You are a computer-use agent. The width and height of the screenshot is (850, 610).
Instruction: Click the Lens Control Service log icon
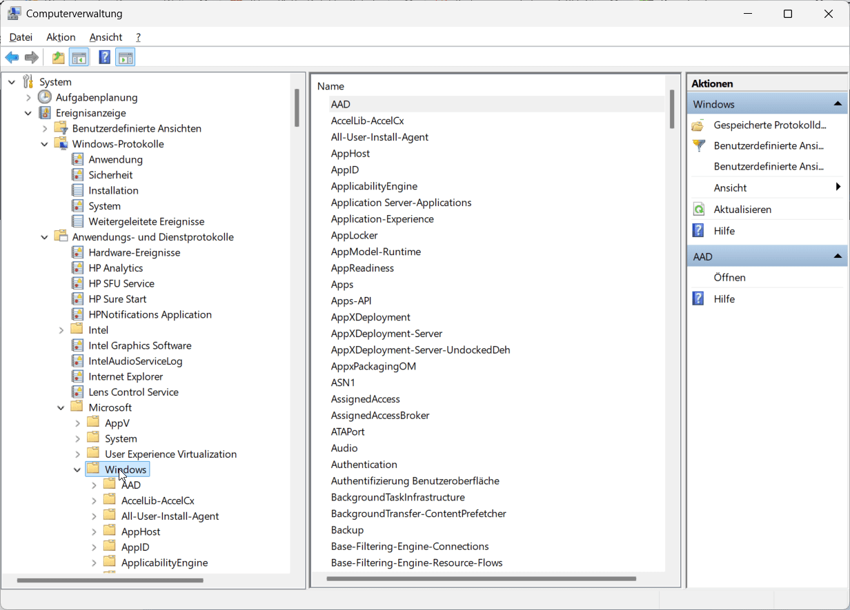tap(77, 392)
